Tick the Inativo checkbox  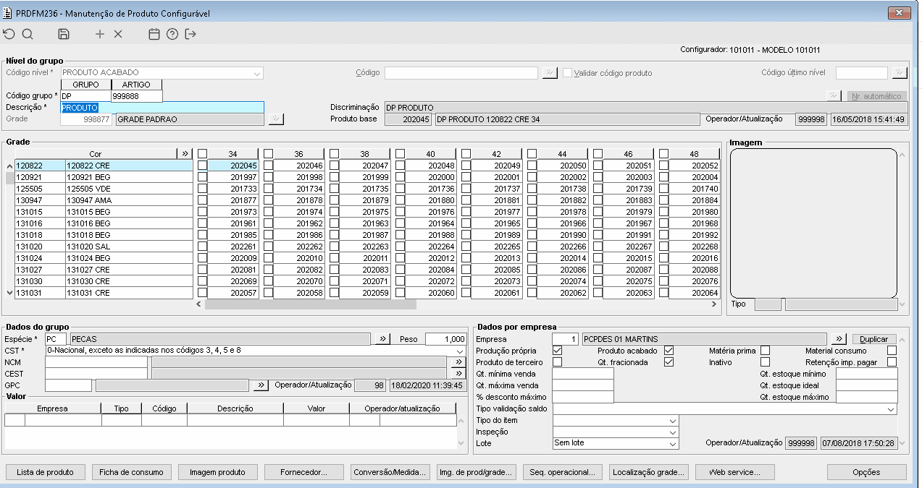coord(765,362)
